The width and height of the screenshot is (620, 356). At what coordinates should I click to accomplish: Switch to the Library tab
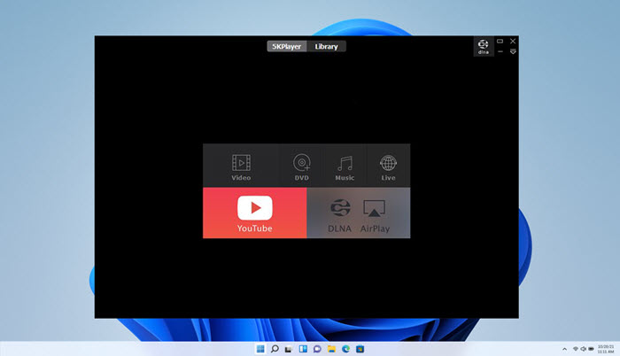[x=326, y=46]
